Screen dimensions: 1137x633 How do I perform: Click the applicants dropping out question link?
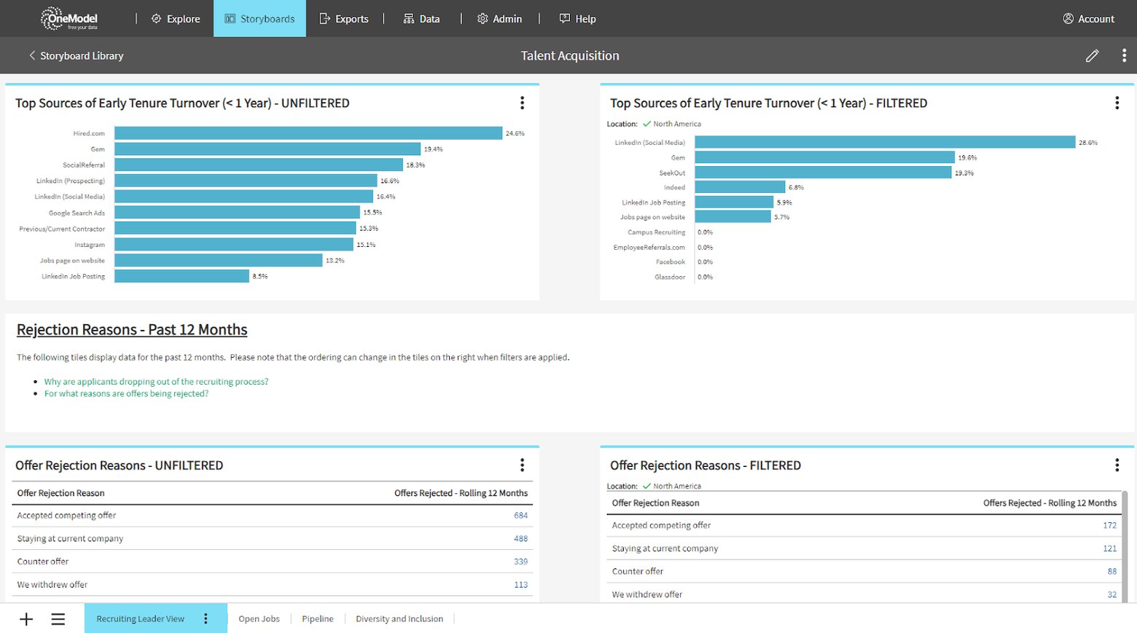(x=156, y=381)
